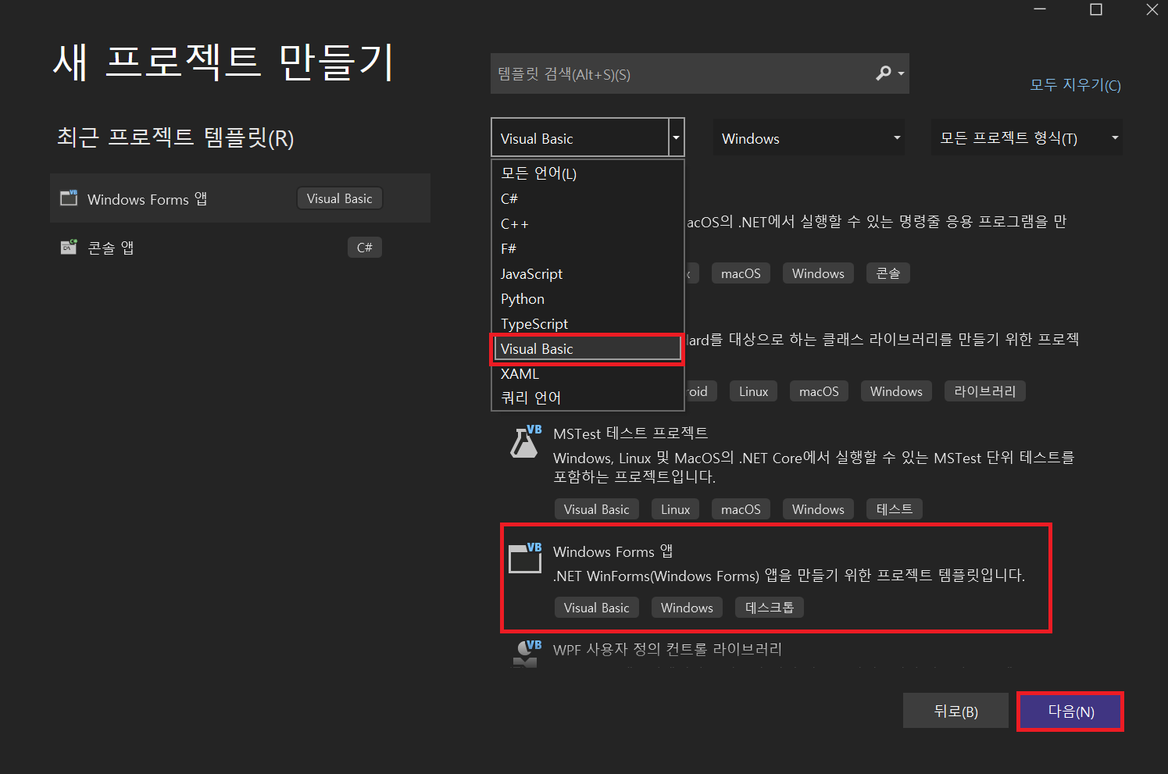Click the 라이브러리 tag in the template list

pos(984,391)
